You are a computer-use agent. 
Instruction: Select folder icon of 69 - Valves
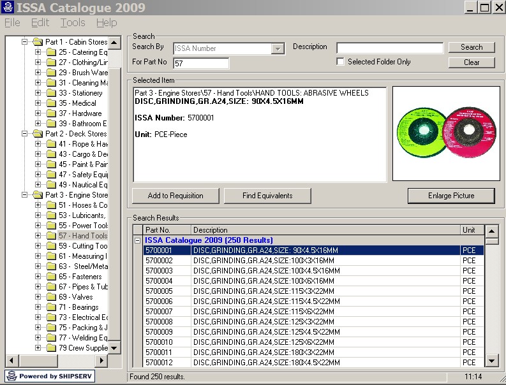(51, 297)
